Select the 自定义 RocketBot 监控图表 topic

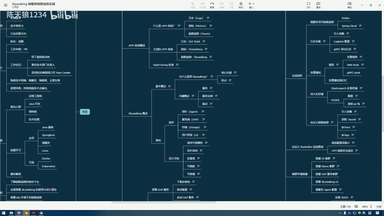pos(308,147)
